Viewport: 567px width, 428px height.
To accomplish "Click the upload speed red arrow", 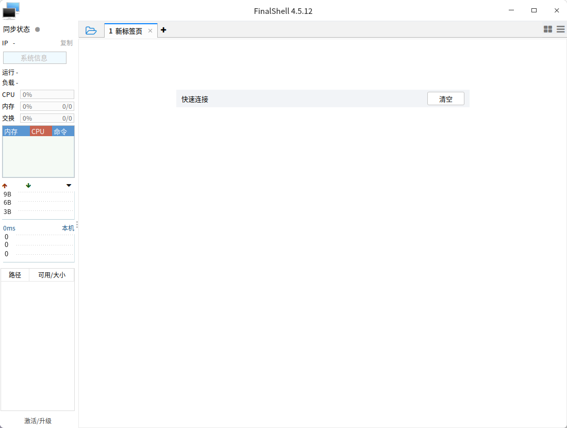I will (5, 186).
